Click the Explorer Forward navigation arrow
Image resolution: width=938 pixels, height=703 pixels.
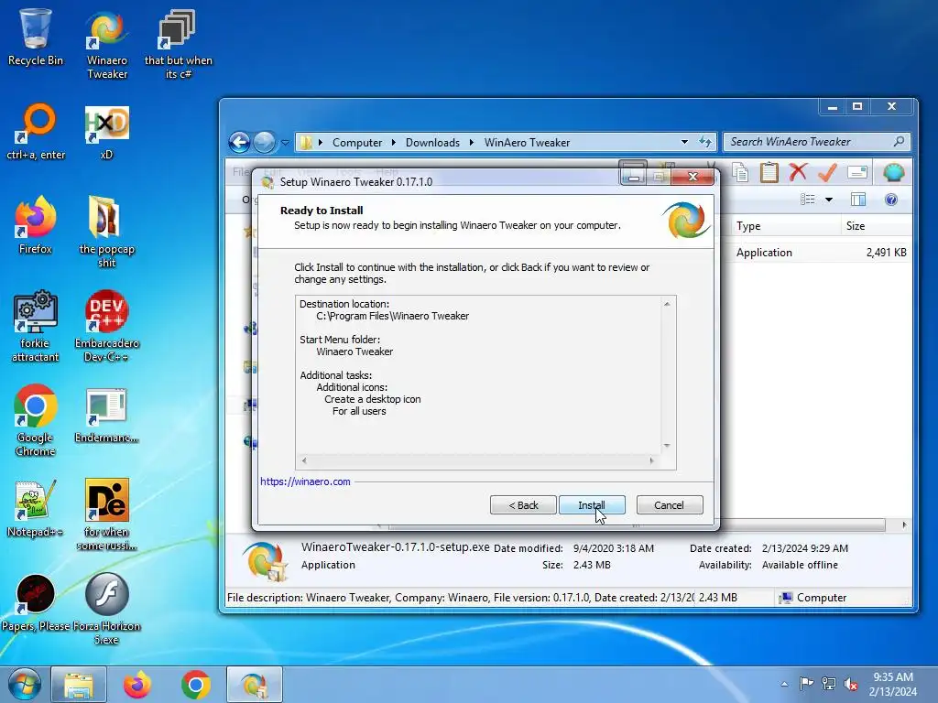tap(264, 142)
